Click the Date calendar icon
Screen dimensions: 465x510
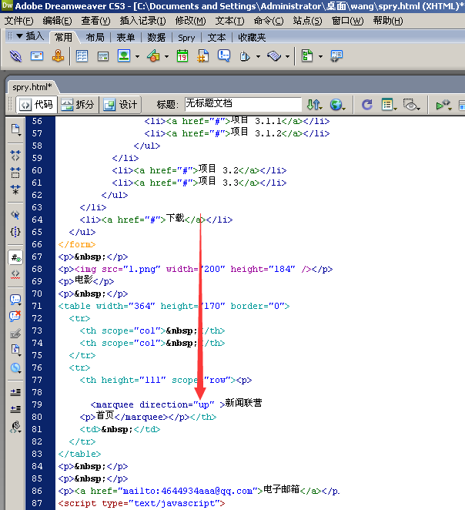tap(182, 56)
